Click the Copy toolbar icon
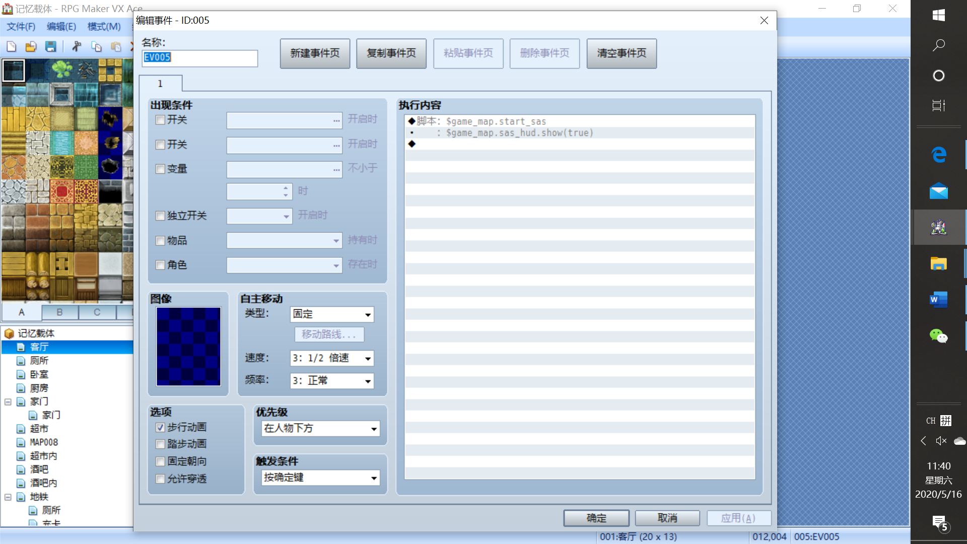The height and width of the screenshot is (544, 967). (x=96, y=47)
